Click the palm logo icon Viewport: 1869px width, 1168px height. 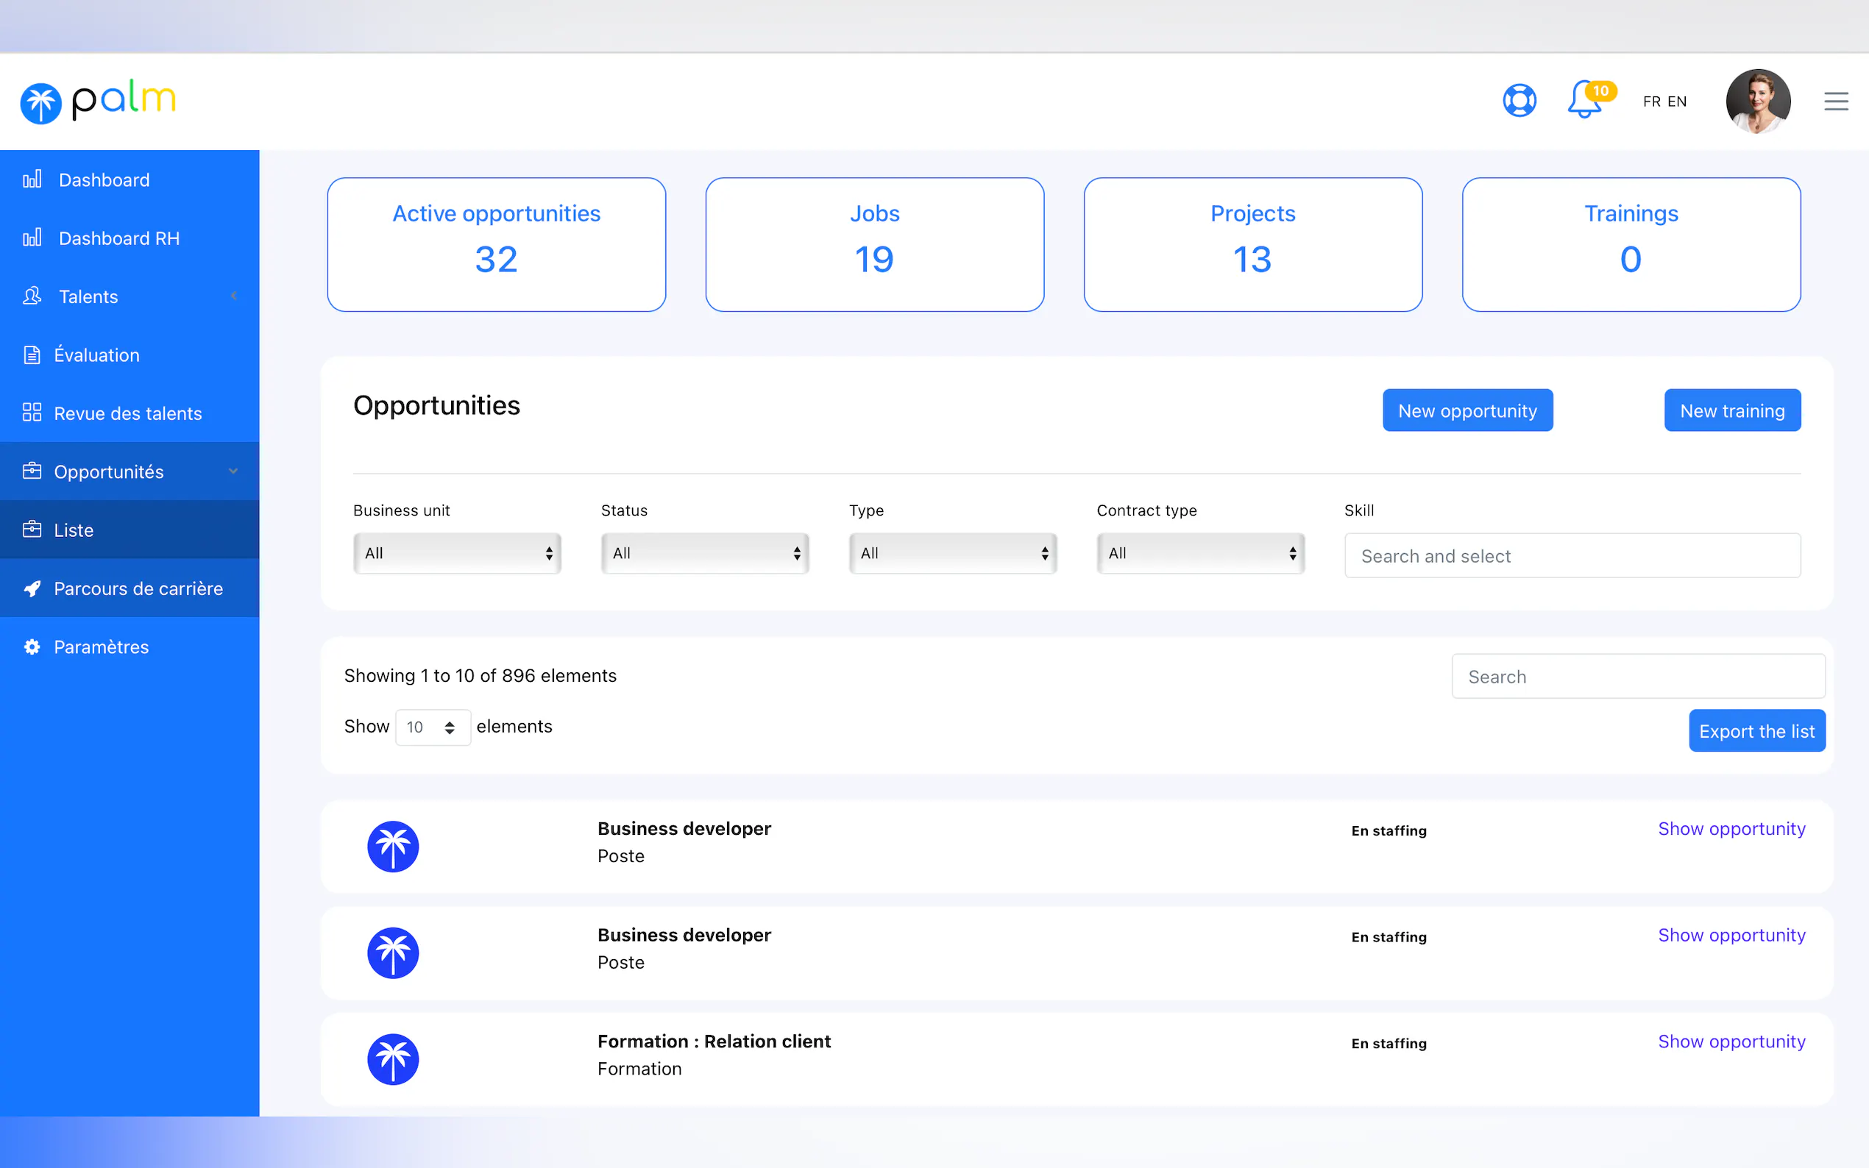pos(41,103)
